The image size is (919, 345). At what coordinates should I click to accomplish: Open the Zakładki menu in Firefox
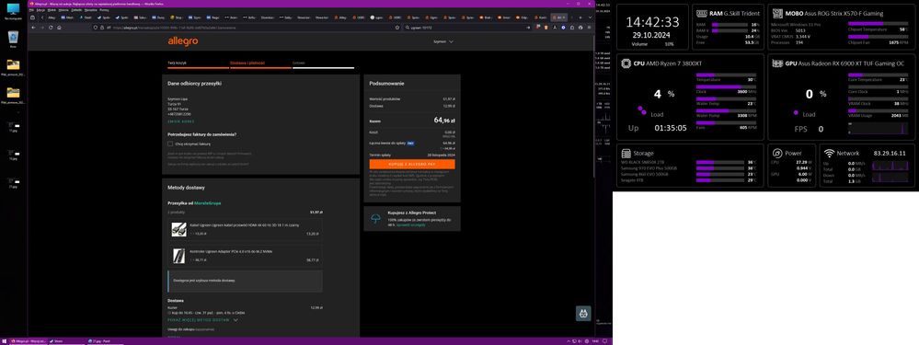click(76, 10)
